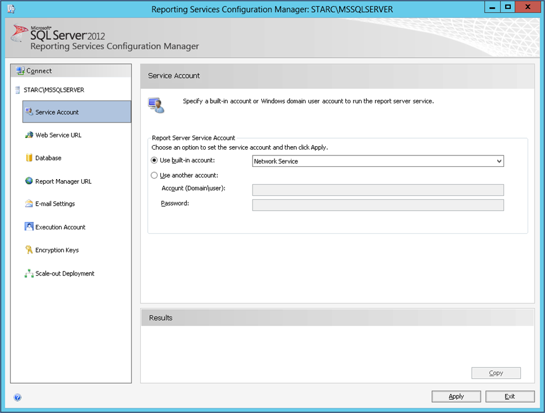Click the Scale-out Deployment network icon

pos(29,273)
